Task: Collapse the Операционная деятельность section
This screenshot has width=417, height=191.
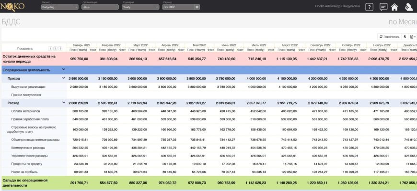Action: pos(63,69)
